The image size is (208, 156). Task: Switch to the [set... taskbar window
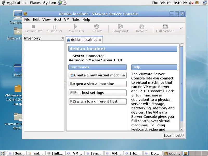pyautogui.click(x=36, y=153)
